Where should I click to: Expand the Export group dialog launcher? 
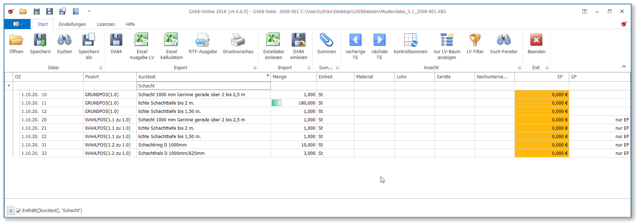[x=255, y=68]
